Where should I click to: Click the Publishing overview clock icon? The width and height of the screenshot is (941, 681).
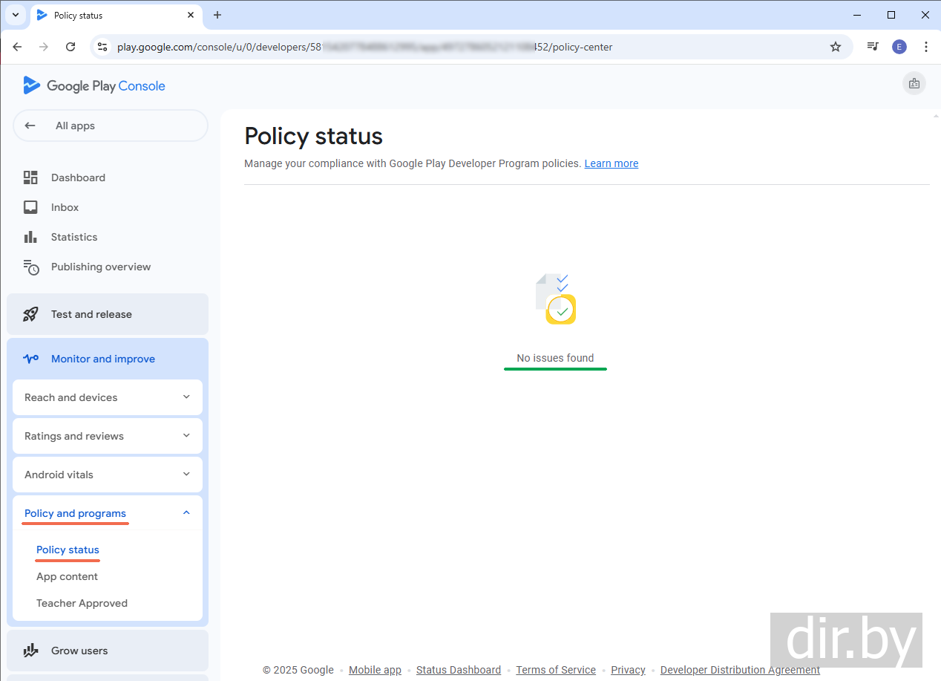(30, 267)
